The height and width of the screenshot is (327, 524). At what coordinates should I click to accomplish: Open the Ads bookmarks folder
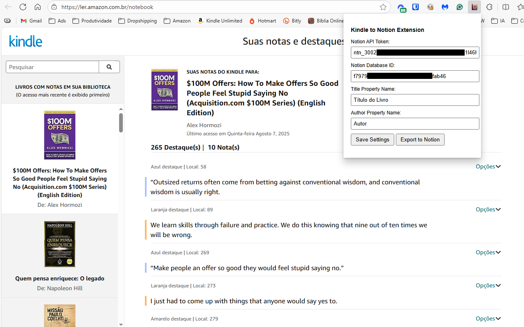click(x=57, y=21)
